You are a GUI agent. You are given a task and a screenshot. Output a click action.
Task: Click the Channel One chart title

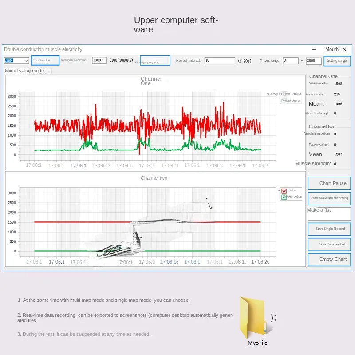(151, 81)
